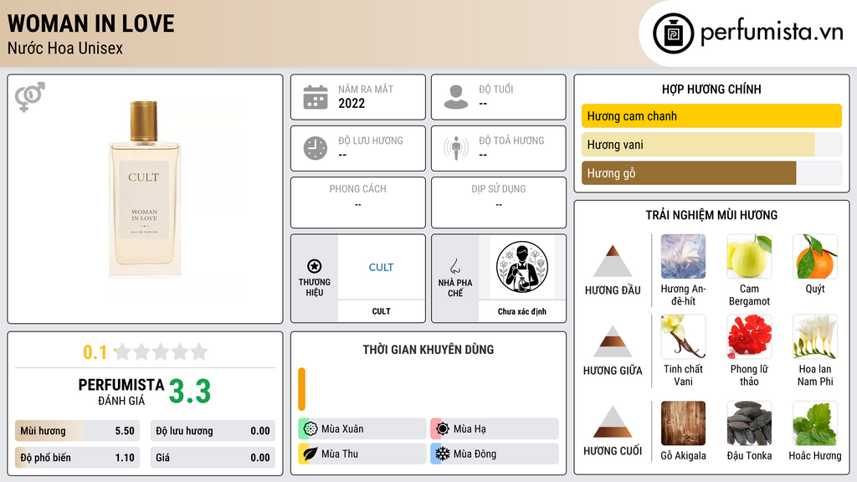Open the CULT brand link in blue

coord(381,267)
